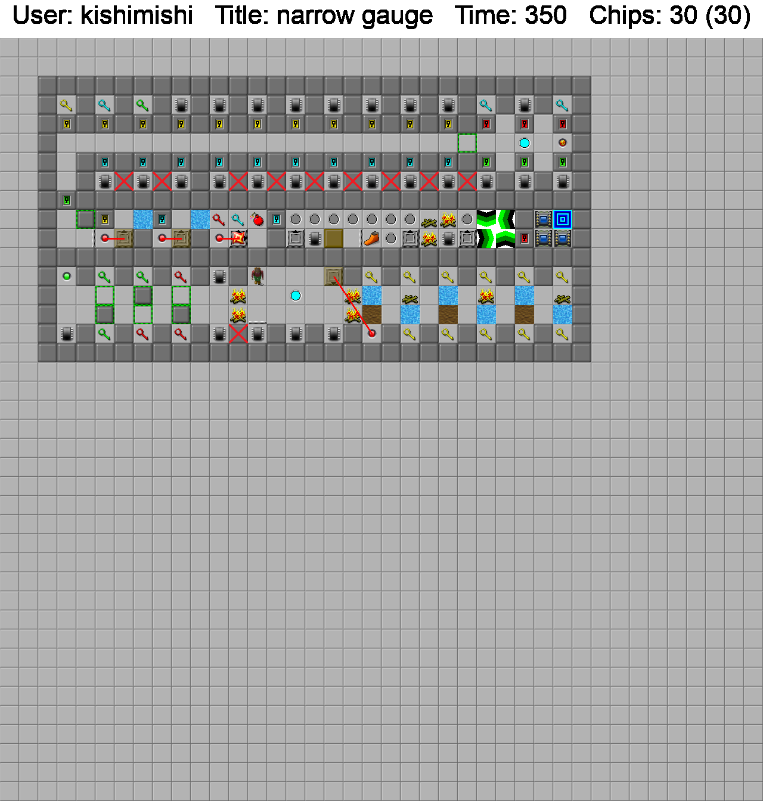Click the red and yellow swirl tile

(x=238, y=238)
